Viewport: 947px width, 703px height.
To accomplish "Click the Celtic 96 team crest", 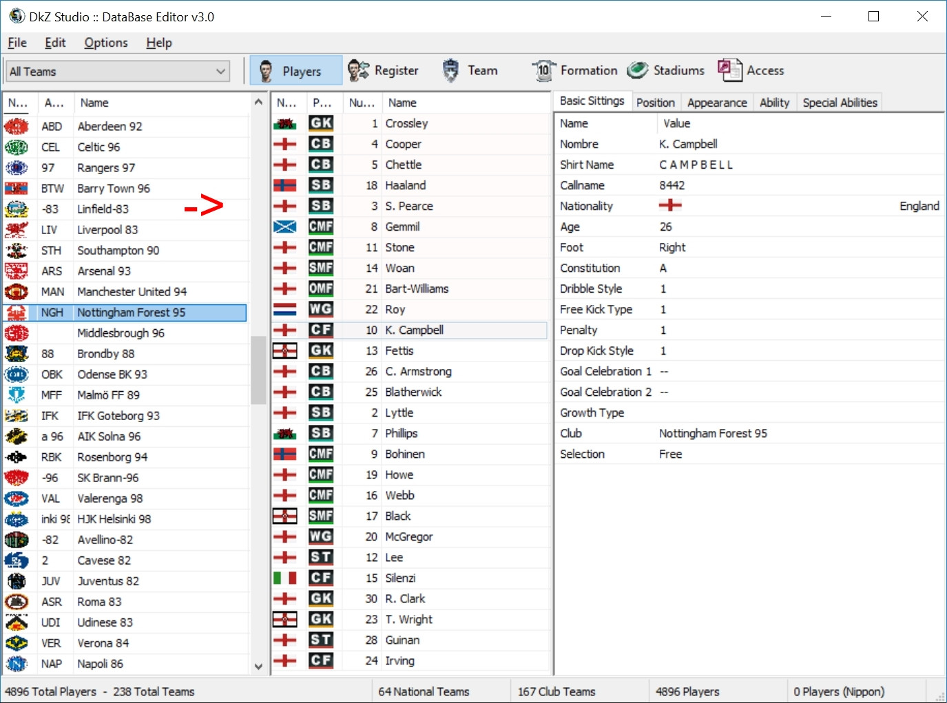I will tap(17, 147).
